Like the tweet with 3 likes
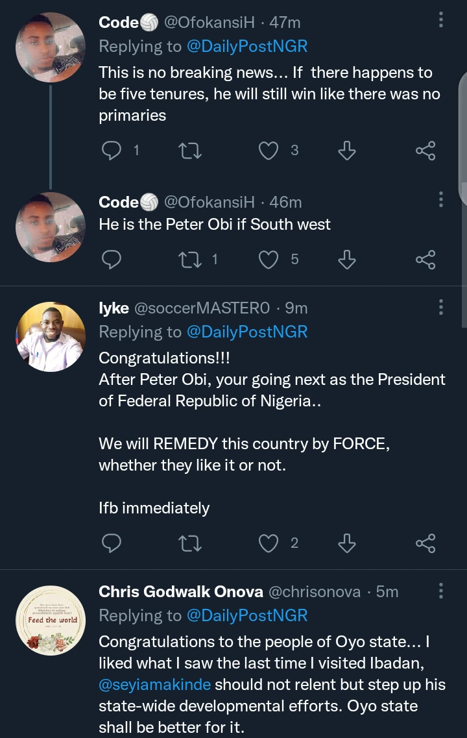Screen dimensions: 467x738 pyautogui.click(x=269, y=151)
